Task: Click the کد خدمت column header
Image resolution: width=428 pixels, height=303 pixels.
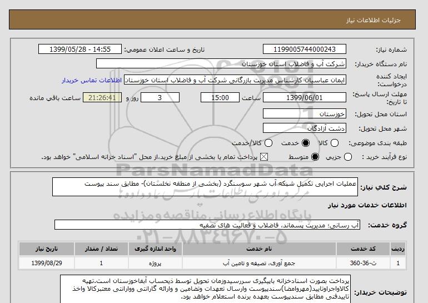Action: click(x=363, y=249)
